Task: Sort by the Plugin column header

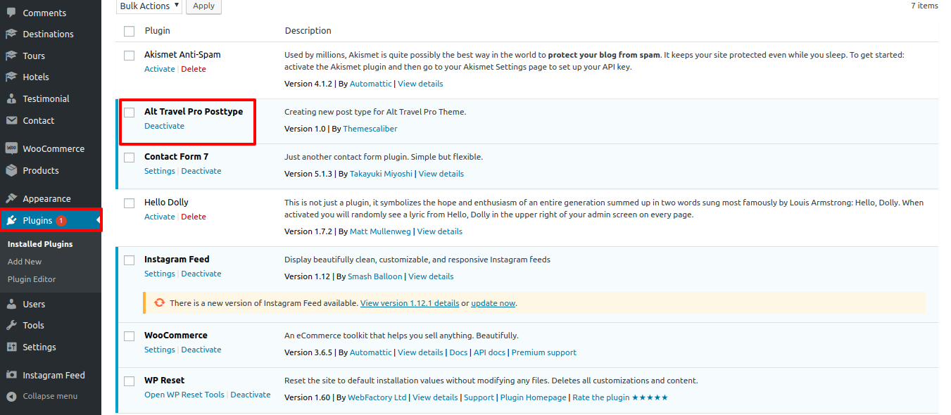Action: (x=158, y=31)
